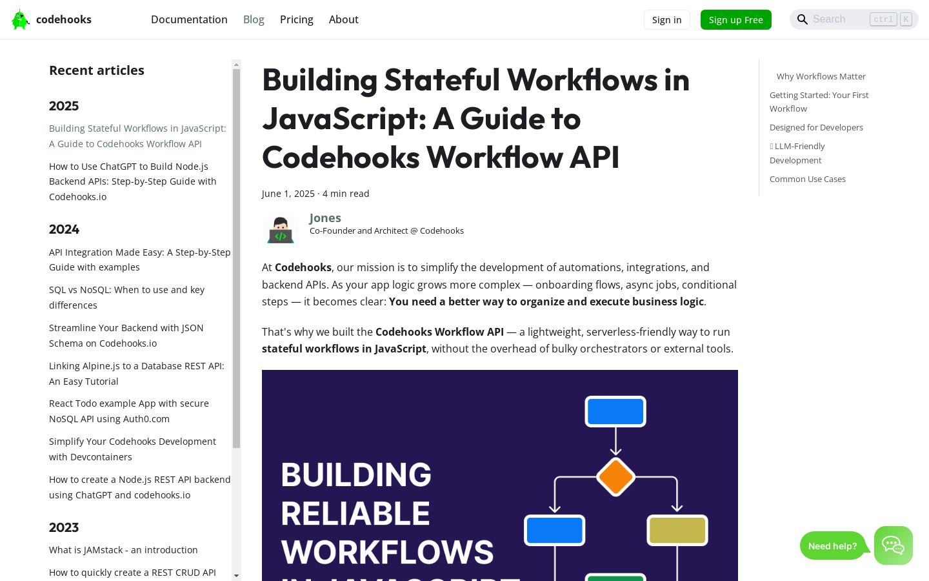Open the About page

[x=344, y=19]
